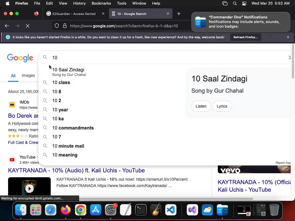Screen dimensions: 295x221
Task: Open the App Store dock icon
Action: click(x=96, y=210)
